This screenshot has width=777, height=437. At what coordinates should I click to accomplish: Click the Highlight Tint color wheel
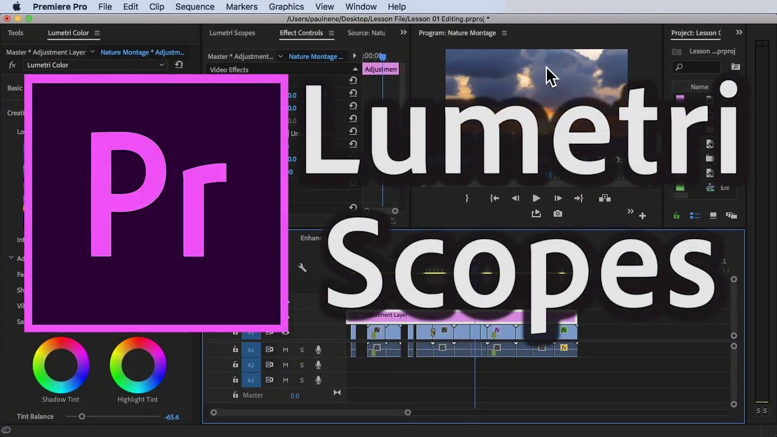pyautogui.click(x=138, y=365)
